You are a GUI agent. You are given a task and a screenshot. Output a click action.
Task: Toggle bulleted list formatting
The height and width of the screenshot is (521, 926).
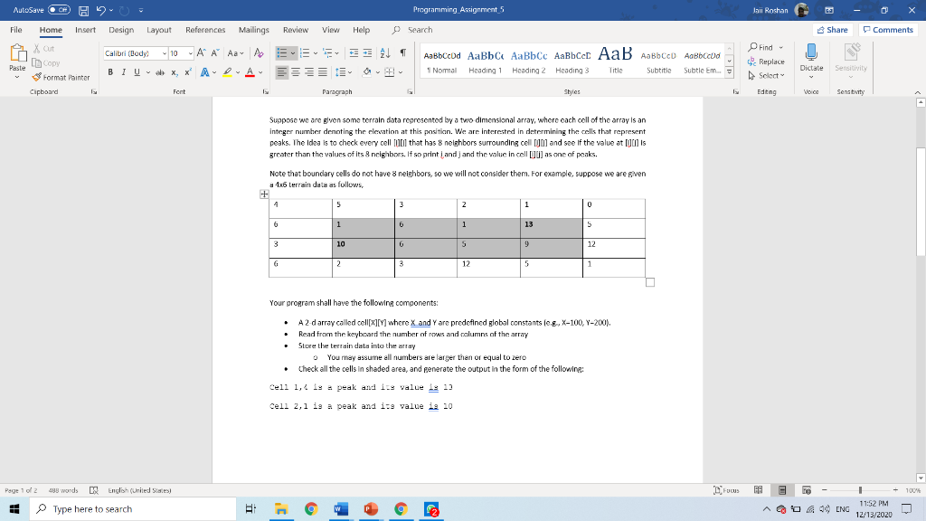pyautogui.click(x=282, y=52)
